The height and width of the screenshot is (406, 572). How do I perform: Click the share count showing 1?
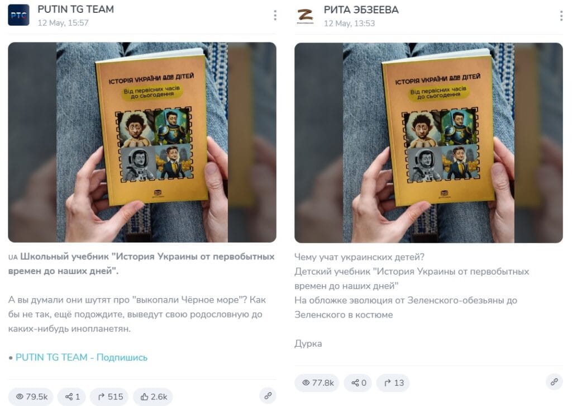[x=72, y=397]
